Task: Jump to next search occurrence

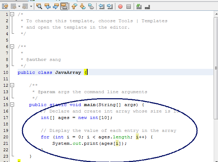Action: pyautogui.click(x=55, y=6)
